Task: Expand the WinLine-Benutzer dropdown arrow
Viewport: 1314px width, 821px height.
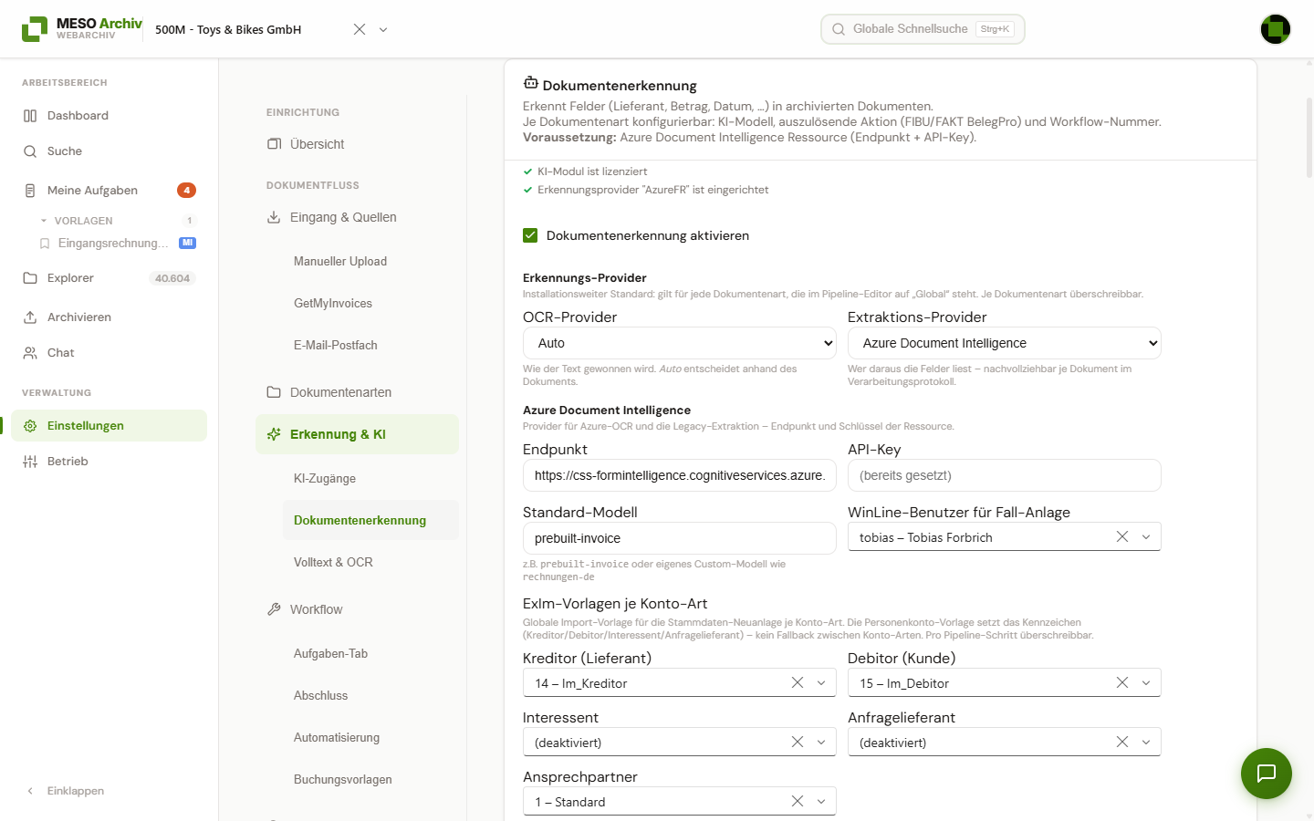Action: tap(1146, 537)
